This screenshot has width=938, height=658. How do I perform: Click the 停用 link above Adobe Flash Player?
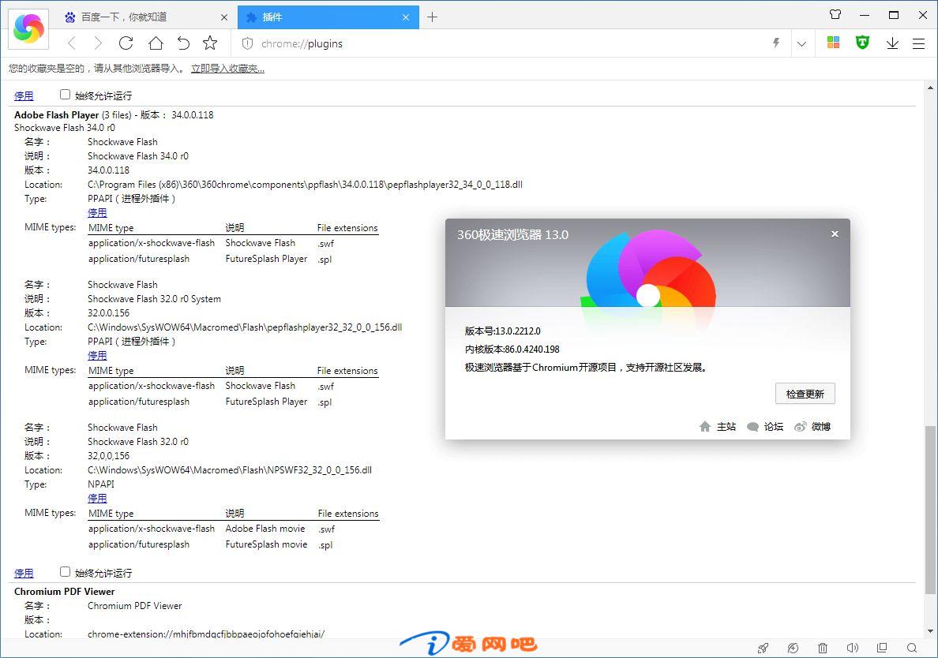[x=24, y=95]
